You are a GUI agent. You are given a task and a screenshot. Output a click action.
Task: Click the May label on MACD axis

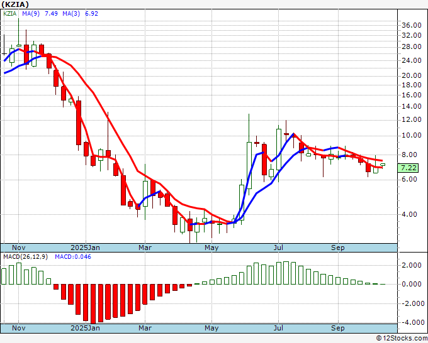[x=211, y=328]
